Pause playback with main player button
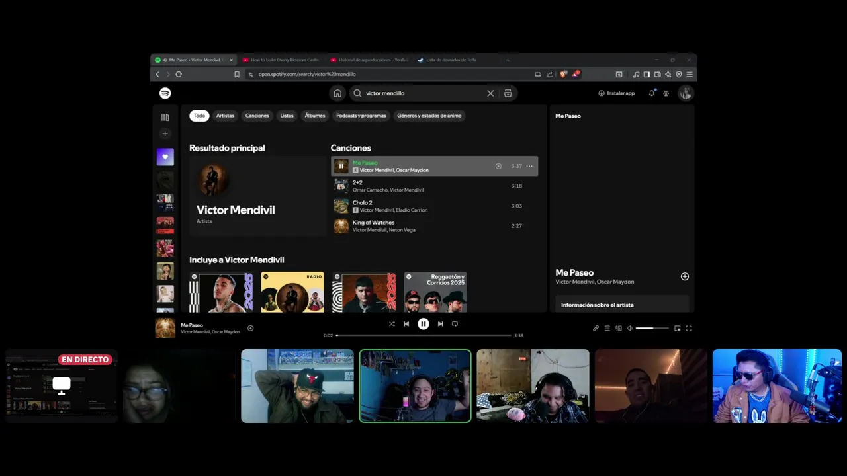The image size is (847, 476). tap(423, 324)
